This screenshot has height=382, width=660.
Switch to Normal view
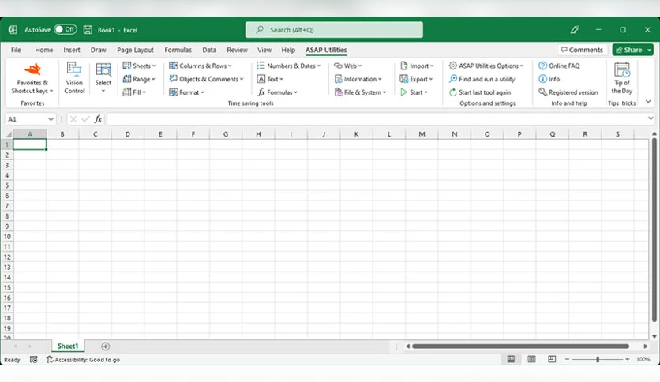tap(511, 359)
